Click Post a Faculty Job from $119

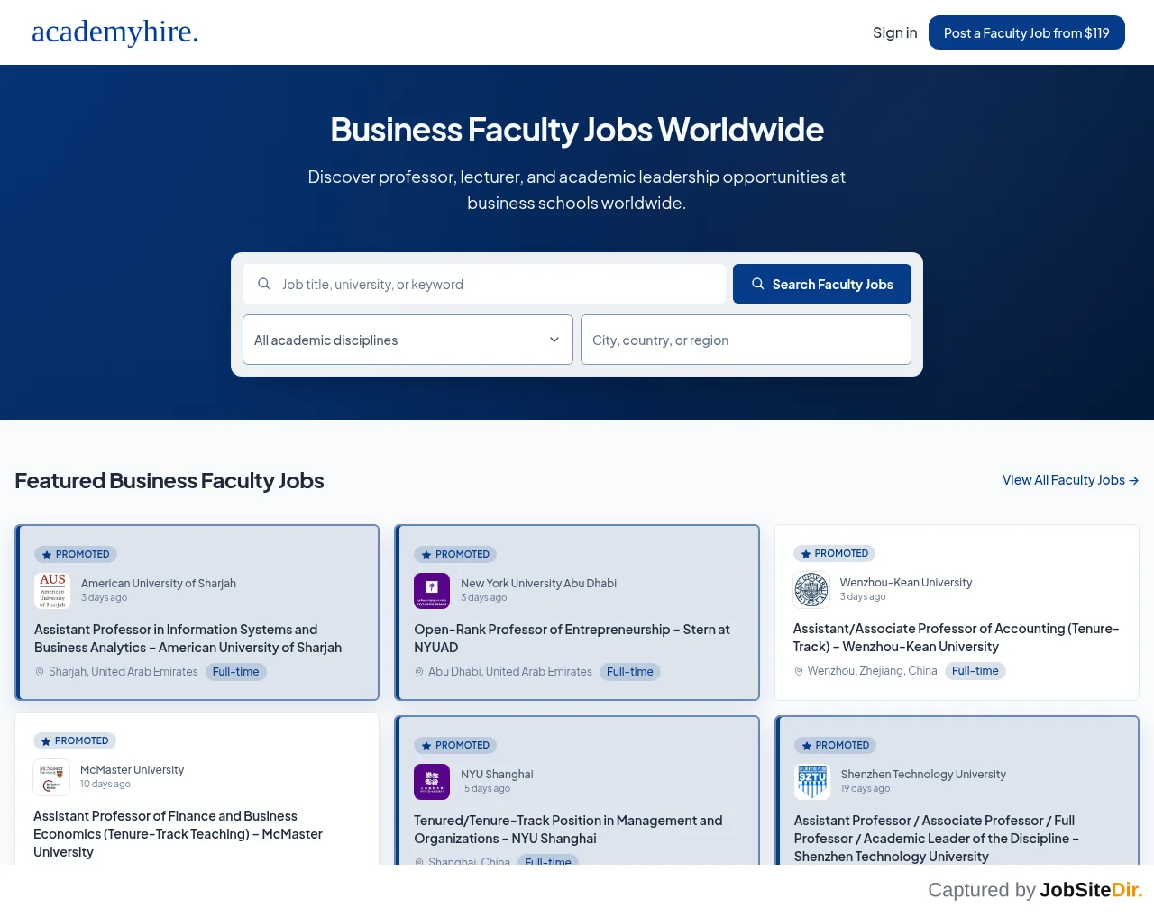(1027, 32)
